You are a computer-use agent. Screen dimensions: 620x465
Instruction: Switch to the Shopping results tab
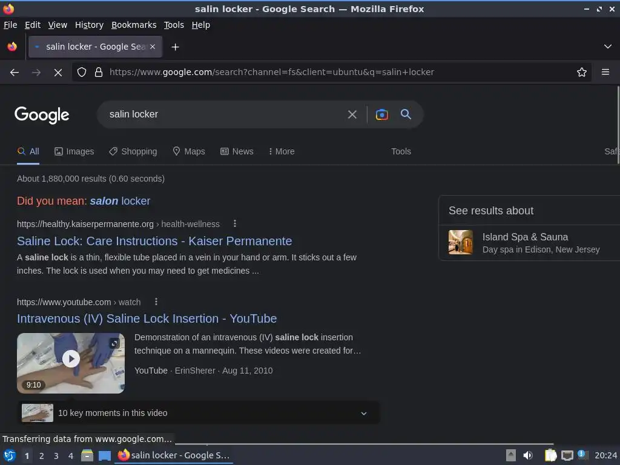133,151
